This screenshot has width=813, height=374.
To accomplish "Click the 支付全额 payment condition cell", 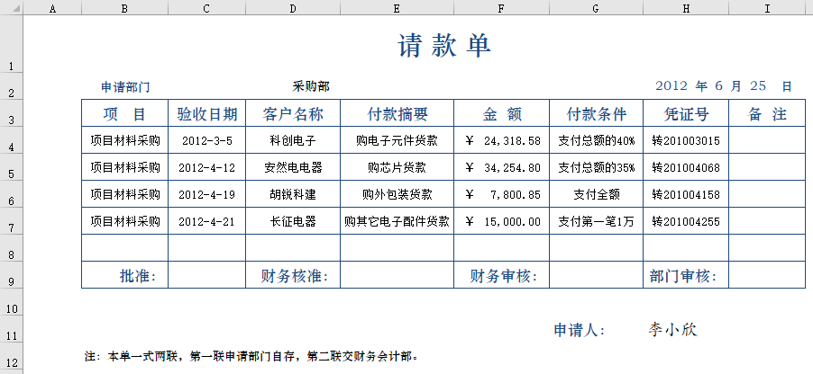I will [596, 194].
